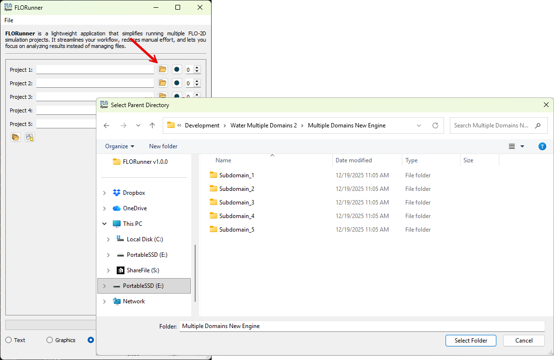Click the map settings icon below Project 5

(x=30, y=137)
